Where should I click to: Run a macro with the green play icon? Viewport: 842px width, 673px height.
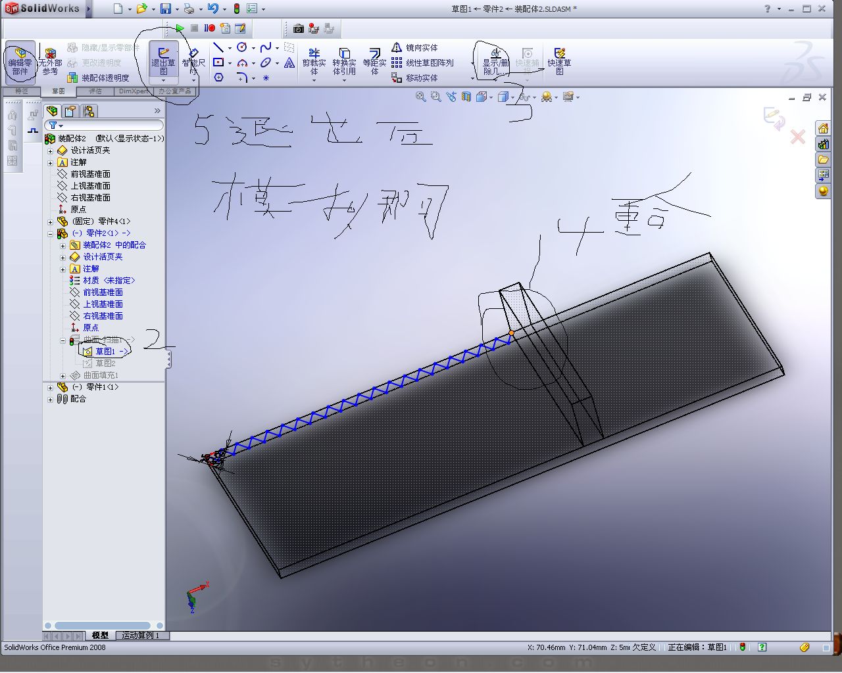point(180,28)
